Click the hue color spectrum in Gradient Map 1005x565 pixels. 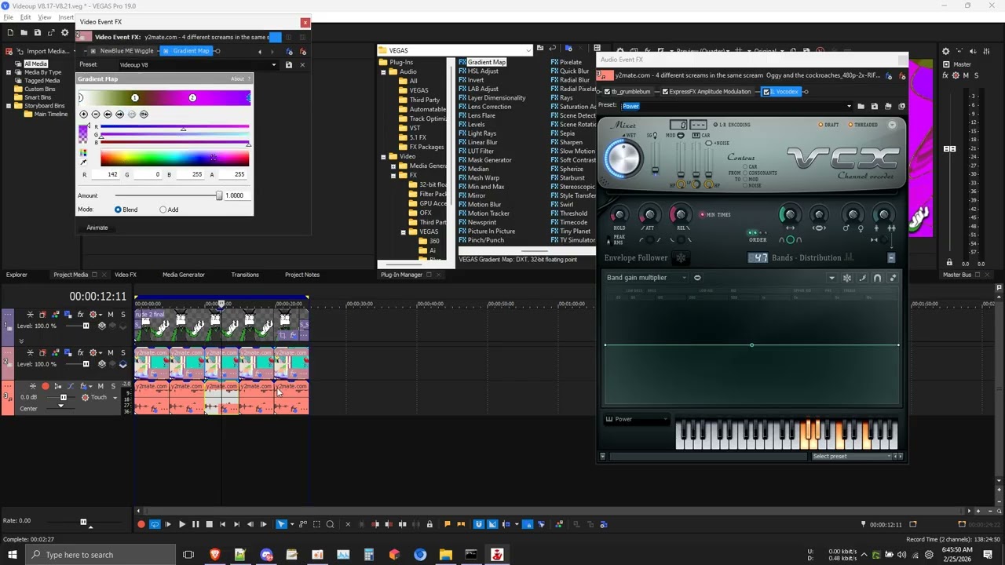(174, 158)
